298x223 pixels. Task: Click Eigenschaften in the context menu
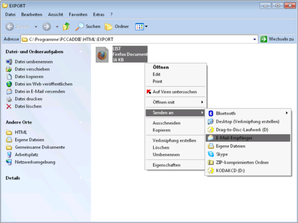point(166,165)
